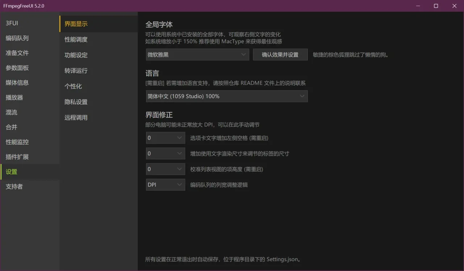Switch to 功能设定 settings

[99, 55]
